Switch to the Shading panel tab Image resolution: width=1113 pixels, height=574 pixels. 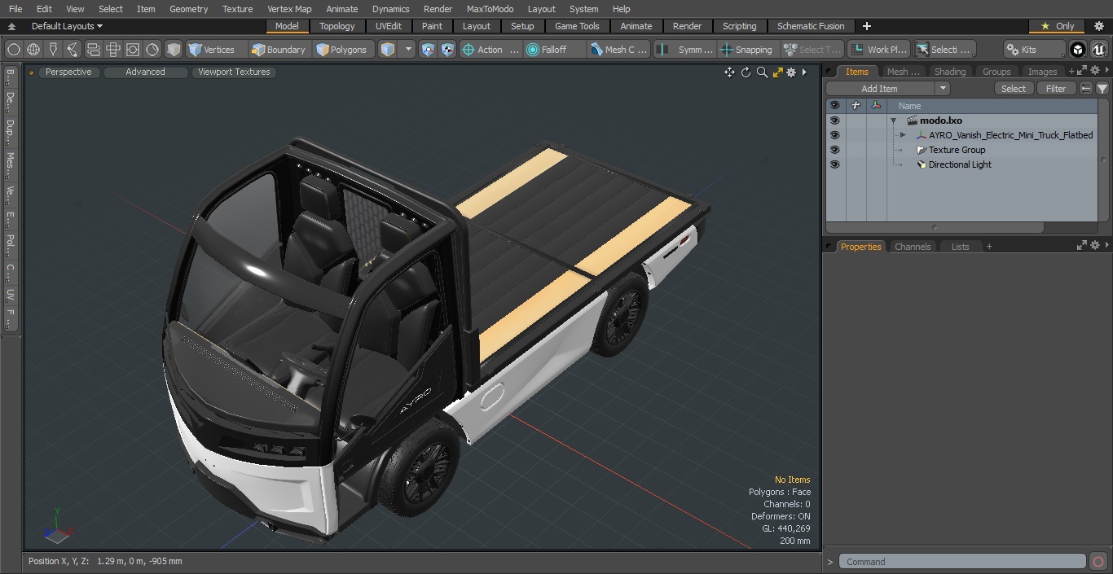(x=950, y=72)
